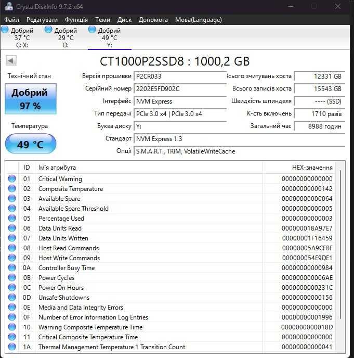Click the rotation rate field ---- (SSD)
Screen dimensions: 354x358
coord(320,101)
